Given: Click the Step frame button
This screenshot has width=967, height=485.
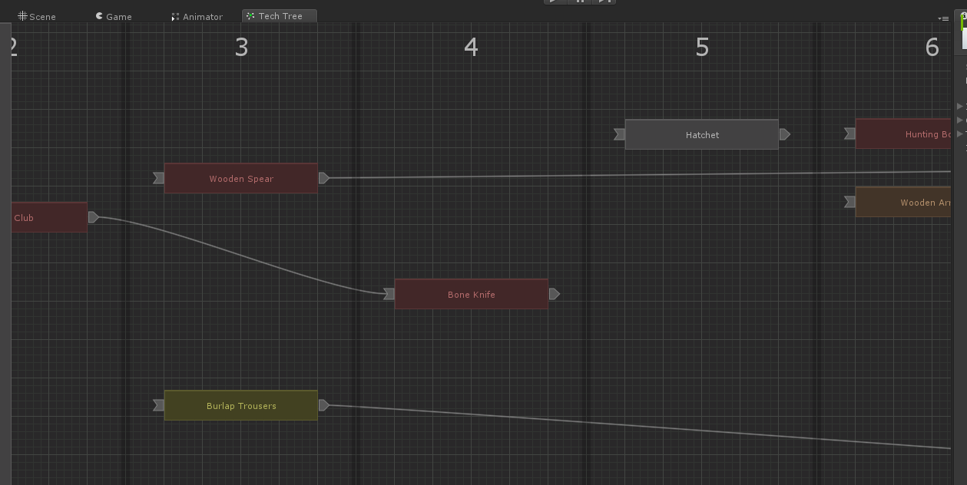Looking at the screenshot, I should click(605, 2).
